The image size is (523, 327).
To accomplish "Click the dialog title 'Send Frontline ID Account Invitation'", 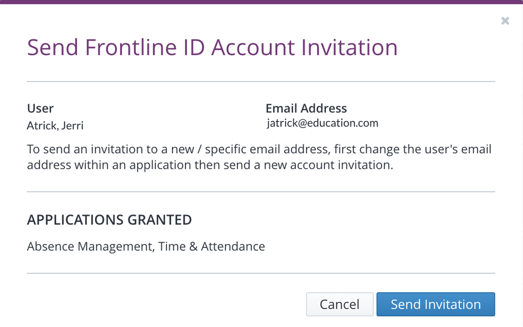I will [x=212, y=47].
